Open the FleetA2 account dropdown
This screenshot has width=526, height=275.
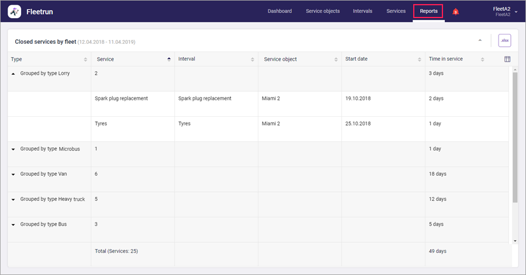click(505, 12)
